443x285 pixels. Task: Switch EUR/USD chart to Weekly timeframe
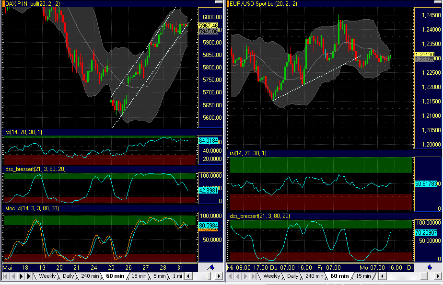click(271, 276)
